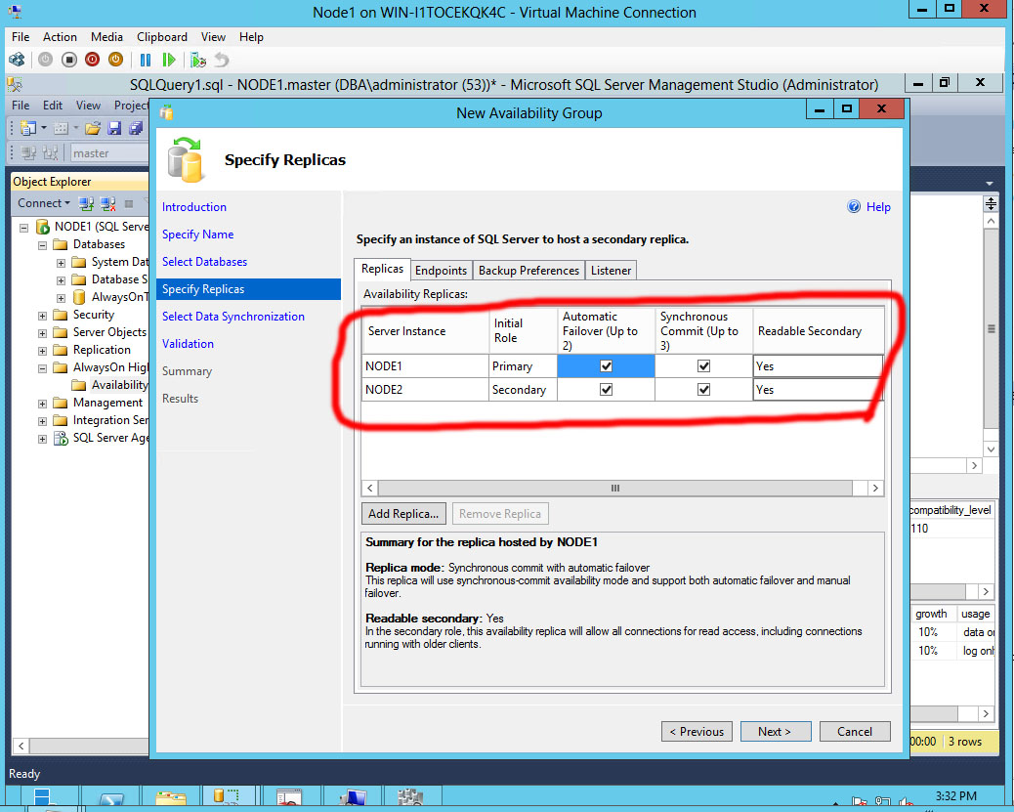Image resolution: width=1014 pixels, height=812 pixels.
Task: Click the Next button in the wizard
Action: [776, 731]
